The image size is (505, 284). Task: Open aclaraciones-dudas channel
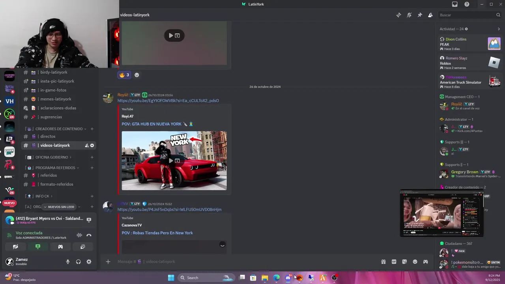point(58,108)
